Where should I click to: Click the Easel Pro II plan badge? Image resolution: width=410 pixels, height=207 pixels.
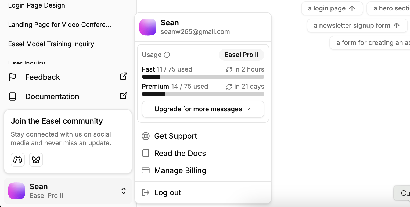241,55
